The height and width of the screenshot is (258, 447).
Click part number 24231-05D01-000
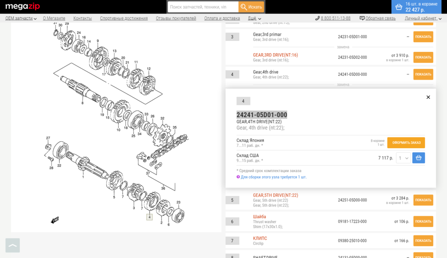tap(352, 37)
